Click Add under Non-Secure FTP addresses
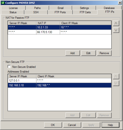The height and width of the screenshot is (130, 123). 73,115
